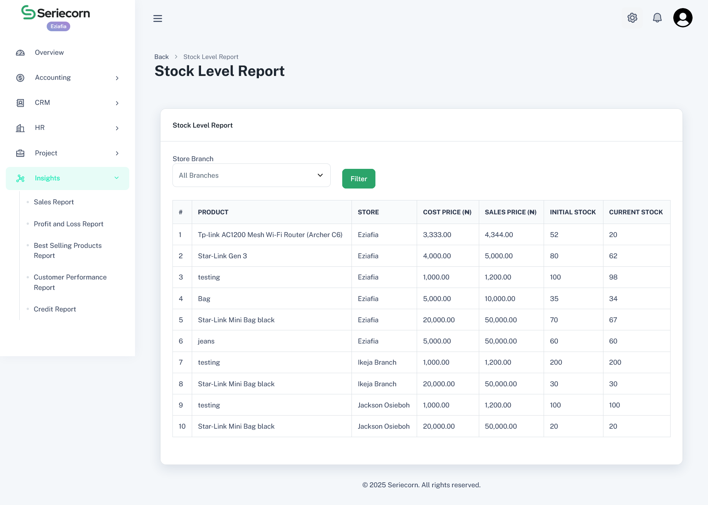The height and width of the screenshot is (505, 708).
Task: Click cost price 3,333.00
Action: coord(437,235)
